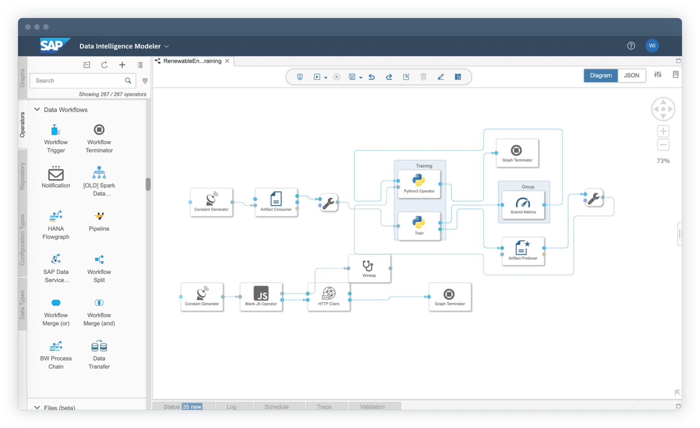Click the Undo arrow in the toolbar
700x428 pixels.
[372, 77]
